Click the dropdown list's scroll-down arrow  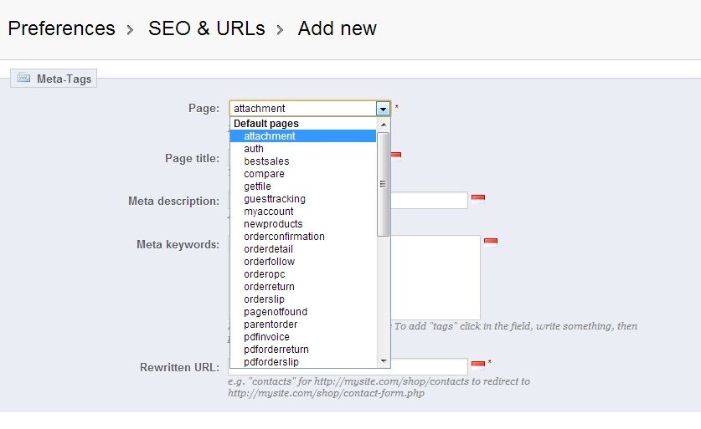coord(384,361)
